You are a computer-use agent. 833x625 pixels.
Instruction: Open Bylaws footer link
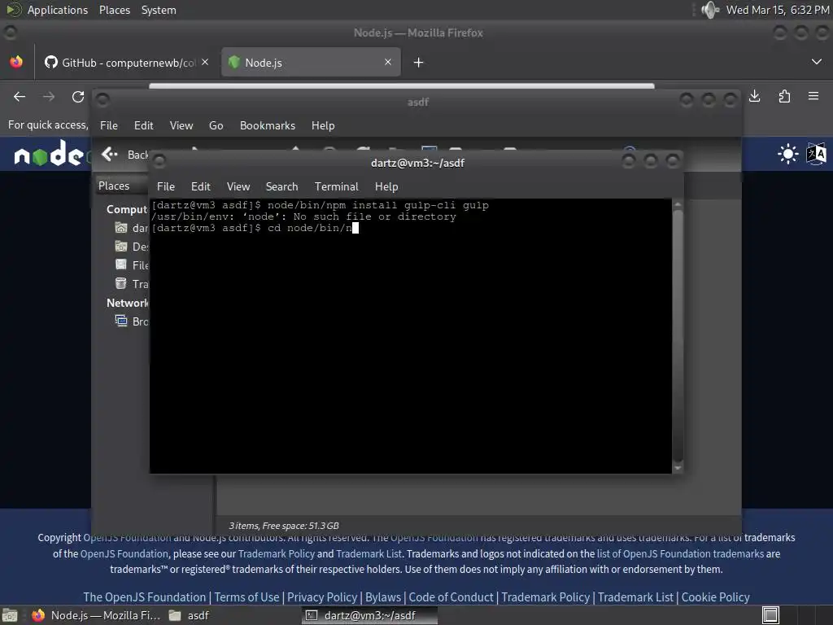pos(383,597)
